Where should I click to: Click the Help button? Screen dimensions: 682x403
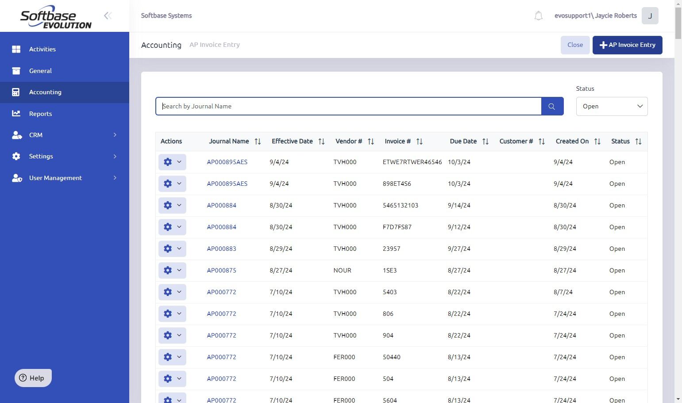coord(33,378)
